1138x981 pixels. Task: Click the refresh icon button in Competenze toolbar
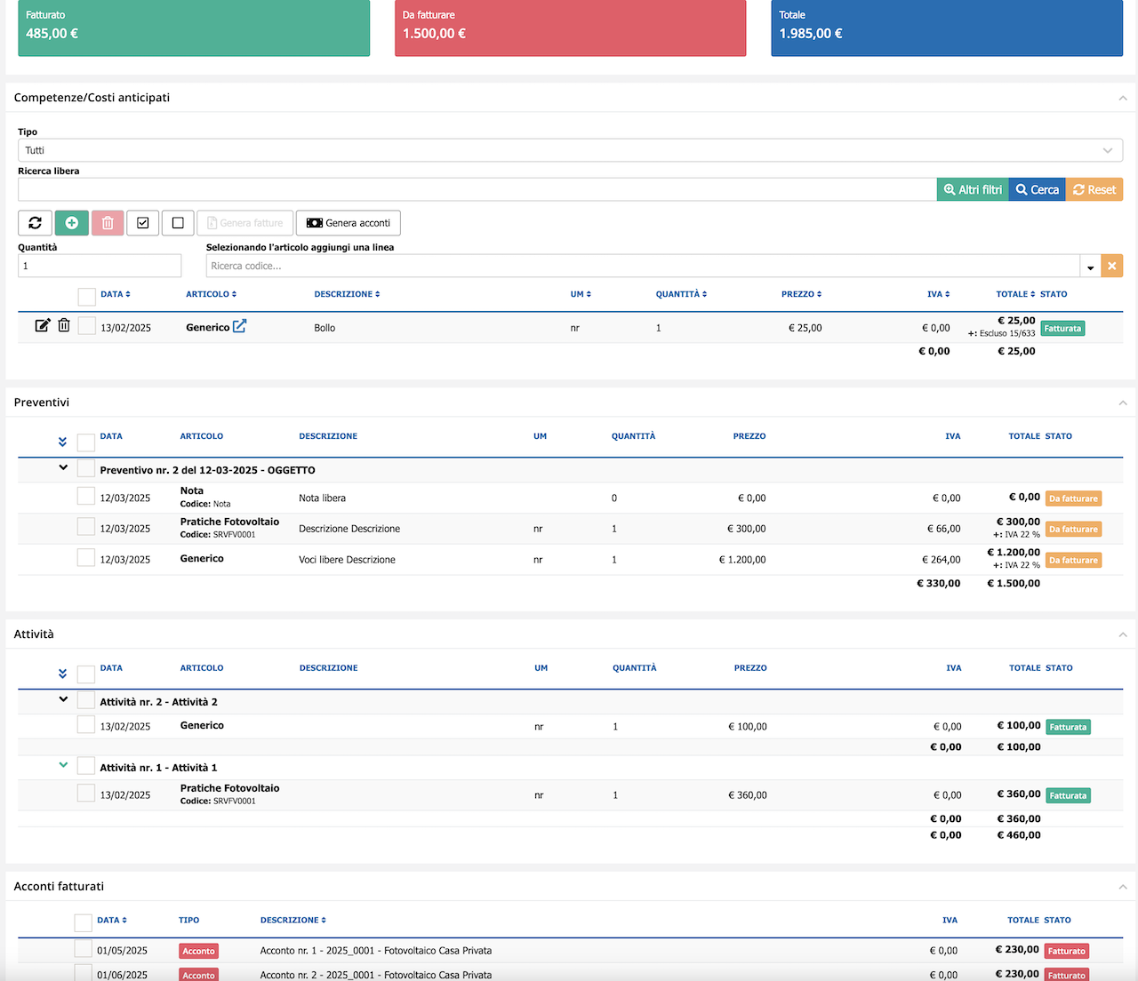click(35, 223)
